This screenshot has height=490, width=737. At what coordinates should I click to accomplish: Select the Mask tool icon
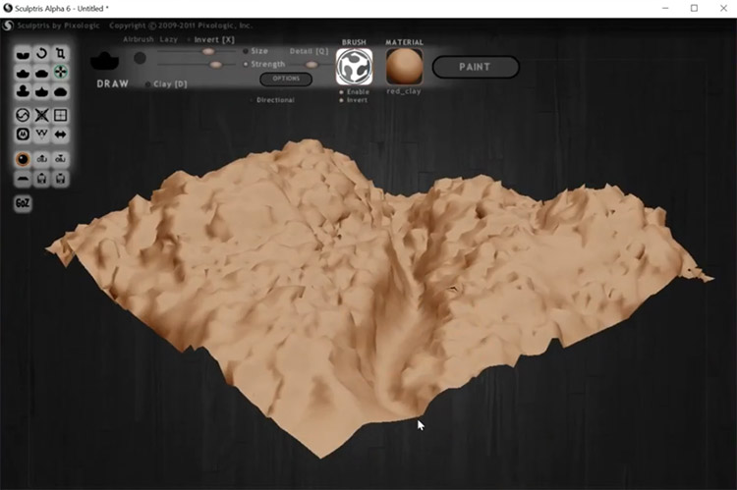tap(23, 135)
